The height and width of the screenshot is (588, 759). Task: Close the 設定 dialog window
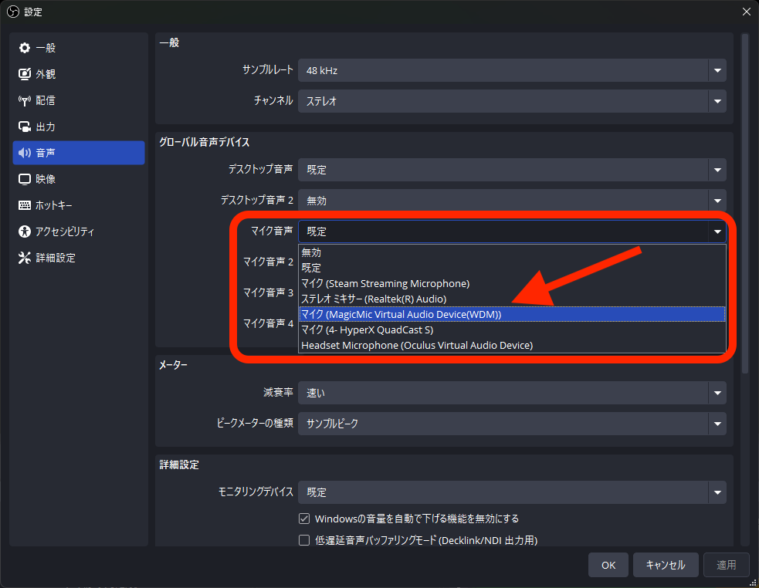click(747, 12)
